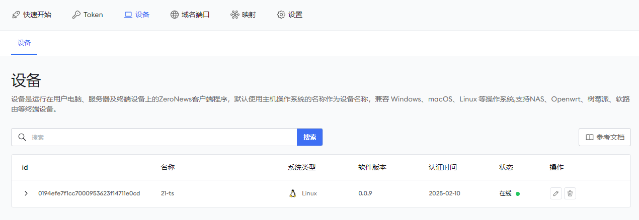Click the 操作 column header
Image resolution: width=639 pixels, height=220 pixels.
tap(557, 167)
